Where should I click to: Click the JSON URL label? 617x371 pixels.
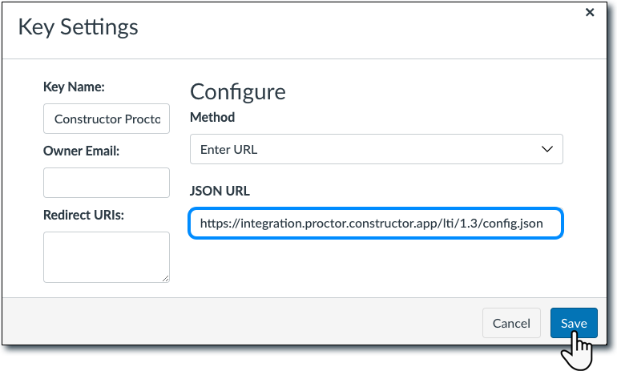220,192
